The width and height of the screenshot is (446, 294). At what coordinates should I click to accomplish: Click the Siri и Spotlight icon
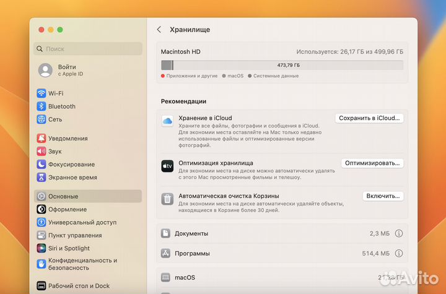pyautogui.click(x=42, y=248)
